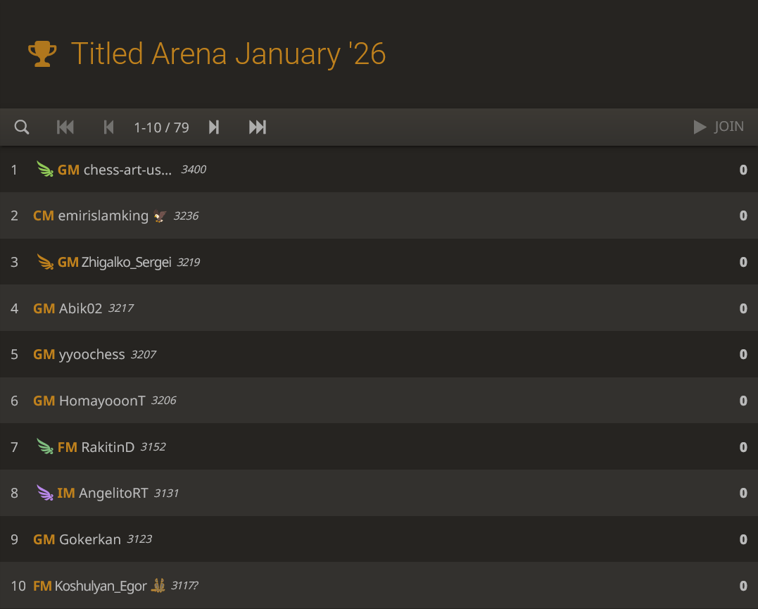Open player emirislamking's row
The width and height of the screenshot is (758, 609).
pos(103,216)
